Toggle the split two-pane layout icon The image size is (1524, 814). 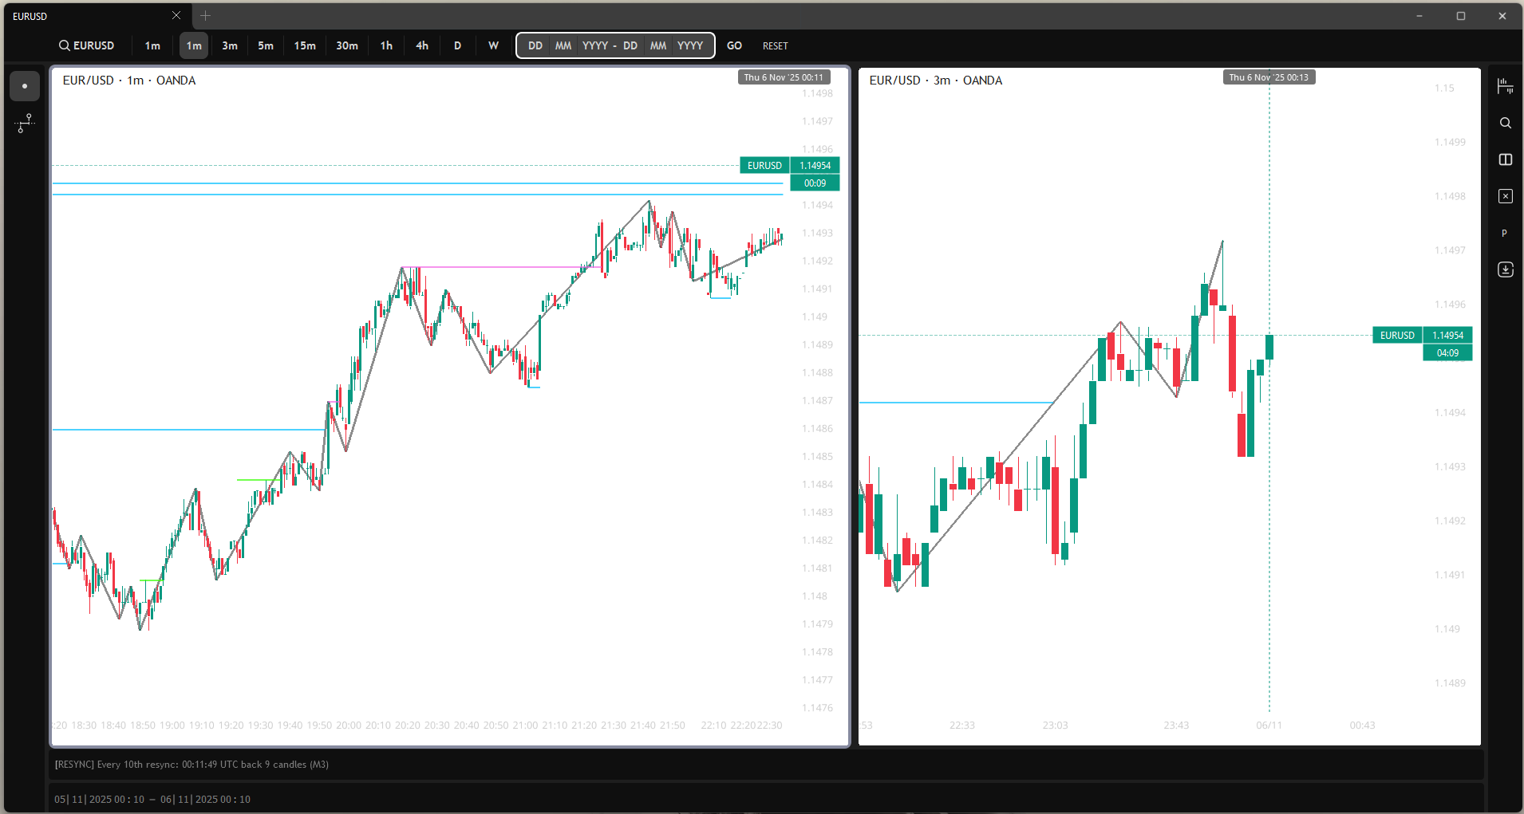pos(1505,159)
